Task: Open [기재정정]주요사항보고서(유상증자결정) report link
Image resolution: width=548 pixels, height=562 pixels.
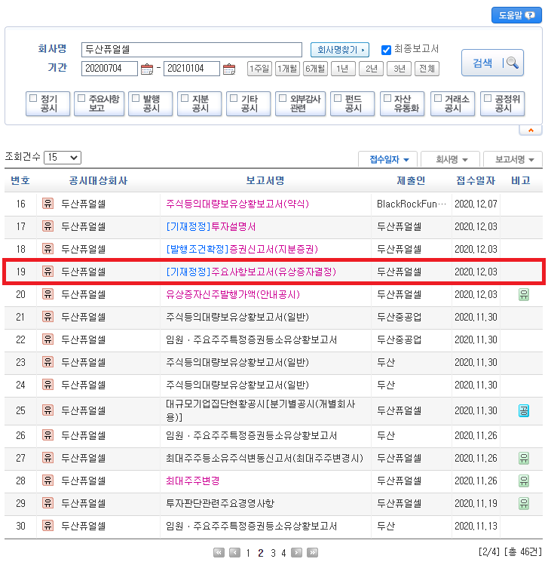Action: click(x=251, y=272)
